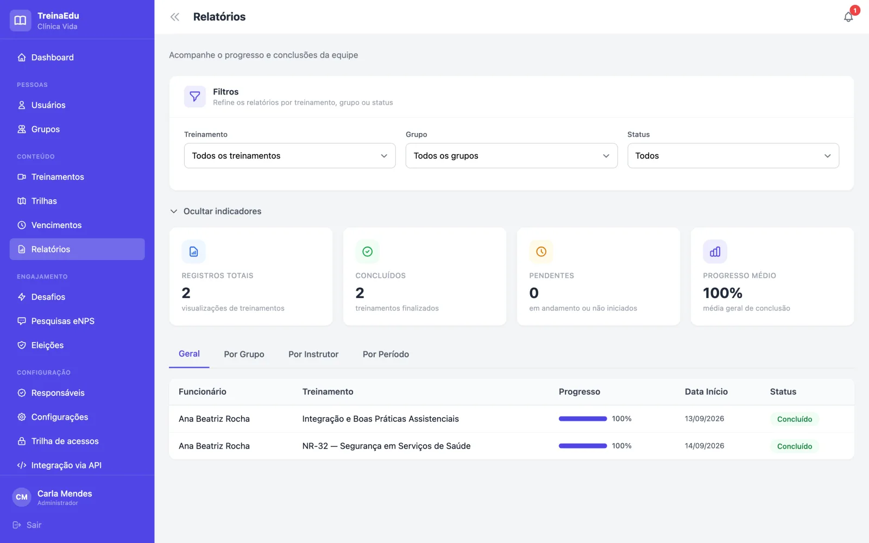Click the Usuários person icon
Screen dimensions: 869x543
(x=22, y=105)
